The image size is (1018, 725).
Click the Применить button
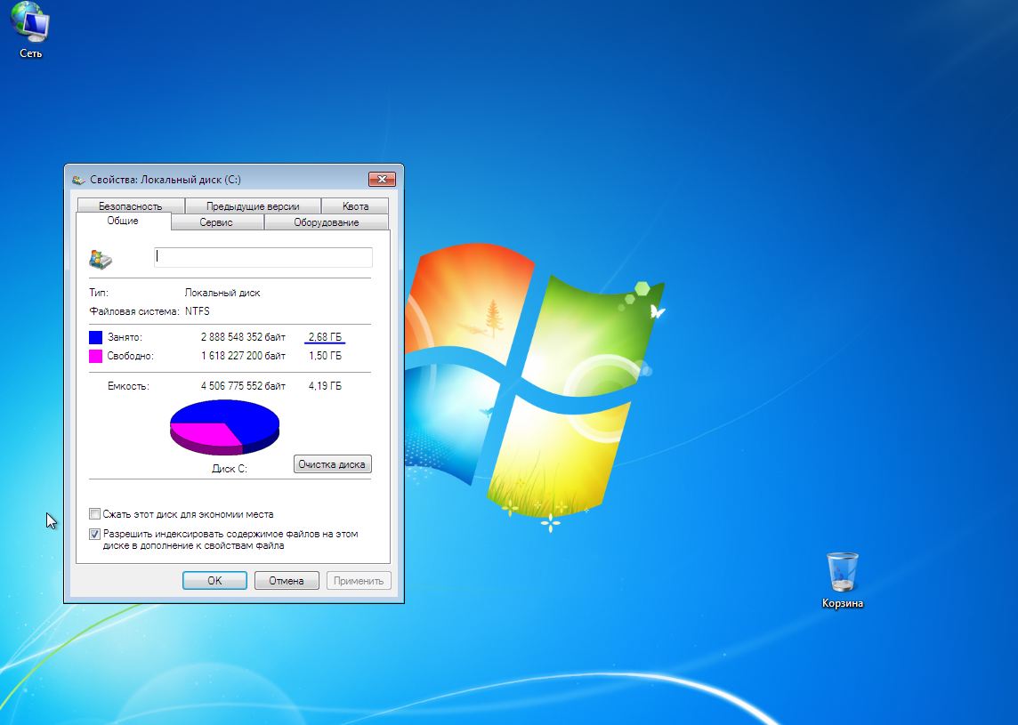(x=359, y=580)
